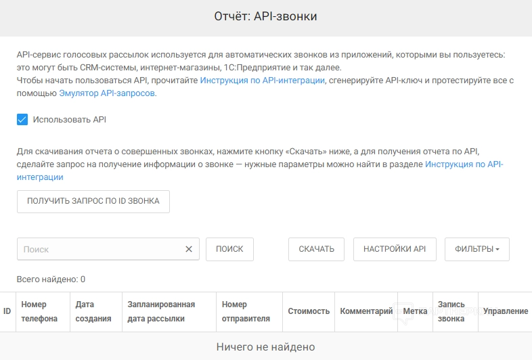
Task: Click the Номер телефона column header
Action: click(39, 311)
